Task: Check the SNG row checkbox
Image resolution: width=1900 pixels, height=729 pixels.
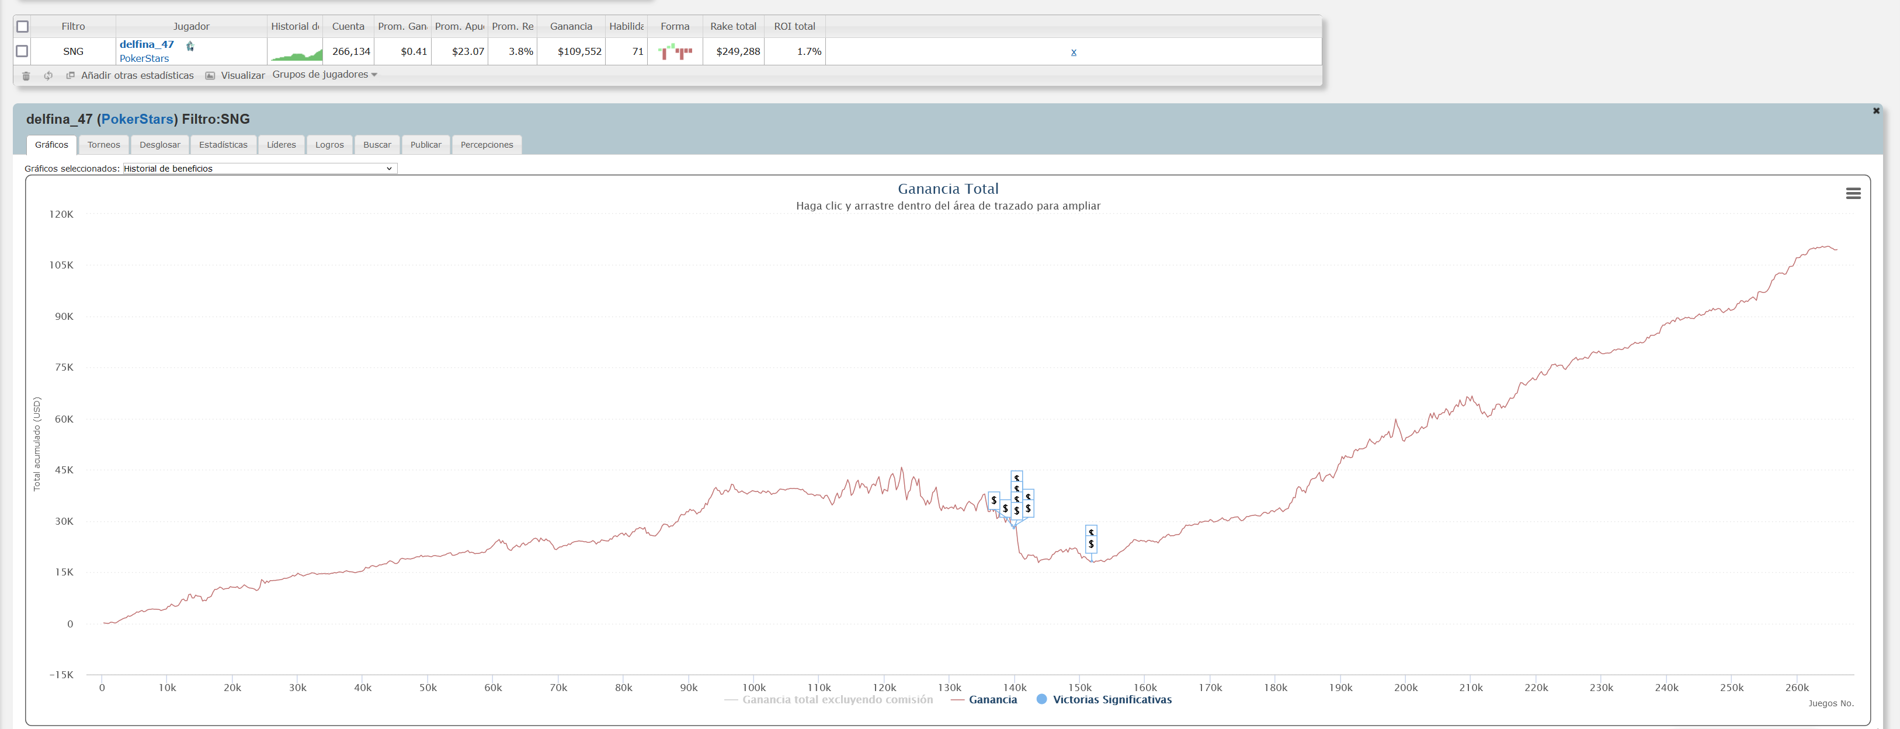Action: (x=22, y=51)
